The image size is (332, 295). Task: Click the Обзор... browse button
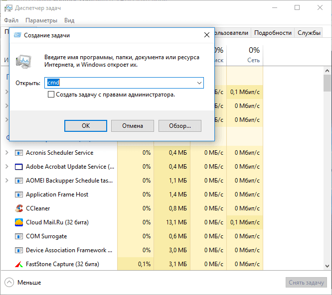coord(179,126)
